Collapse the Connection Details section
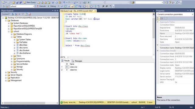The width and height of the screenshot is (195, 109). point(158,51)
